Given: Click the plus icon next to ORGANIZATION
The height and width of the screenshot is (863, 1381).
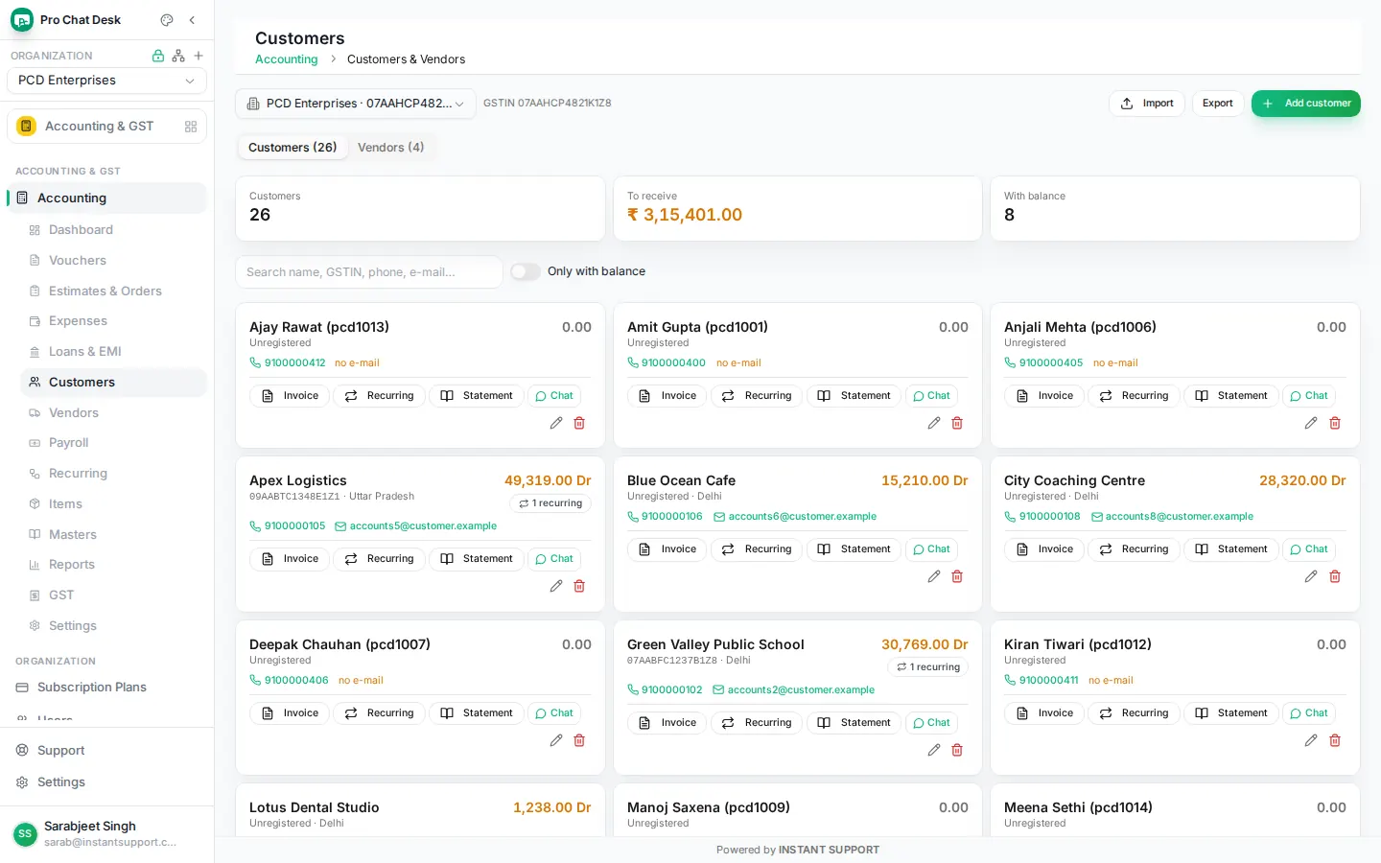Looking at the screenshot, I should point(199,56).
